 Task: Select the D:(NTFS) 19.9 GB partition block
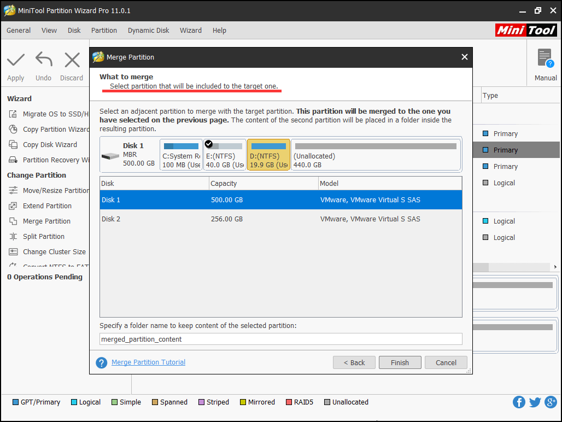coord(268,155)
